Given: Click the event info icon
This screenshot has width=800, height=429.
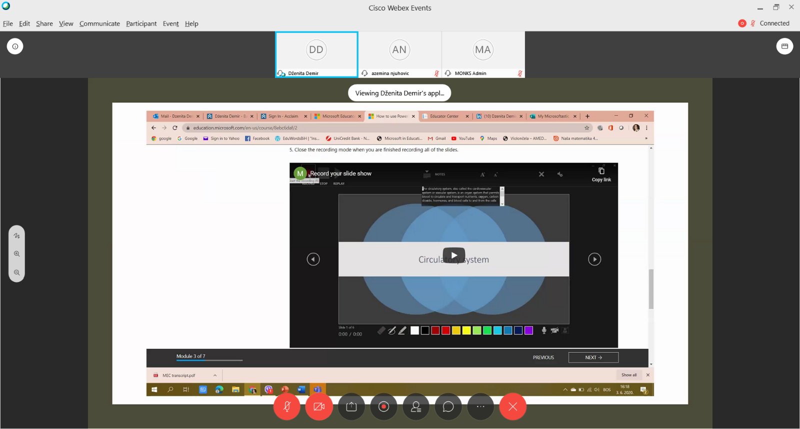Looking at the screenshot, I should click(x=15, y=46).
